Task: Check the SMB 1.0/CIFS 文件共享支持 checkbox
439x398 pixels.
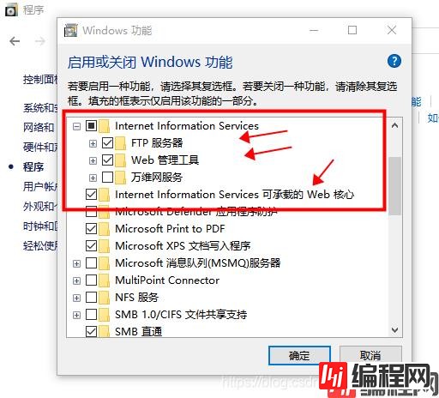Action: pos(91,315)
